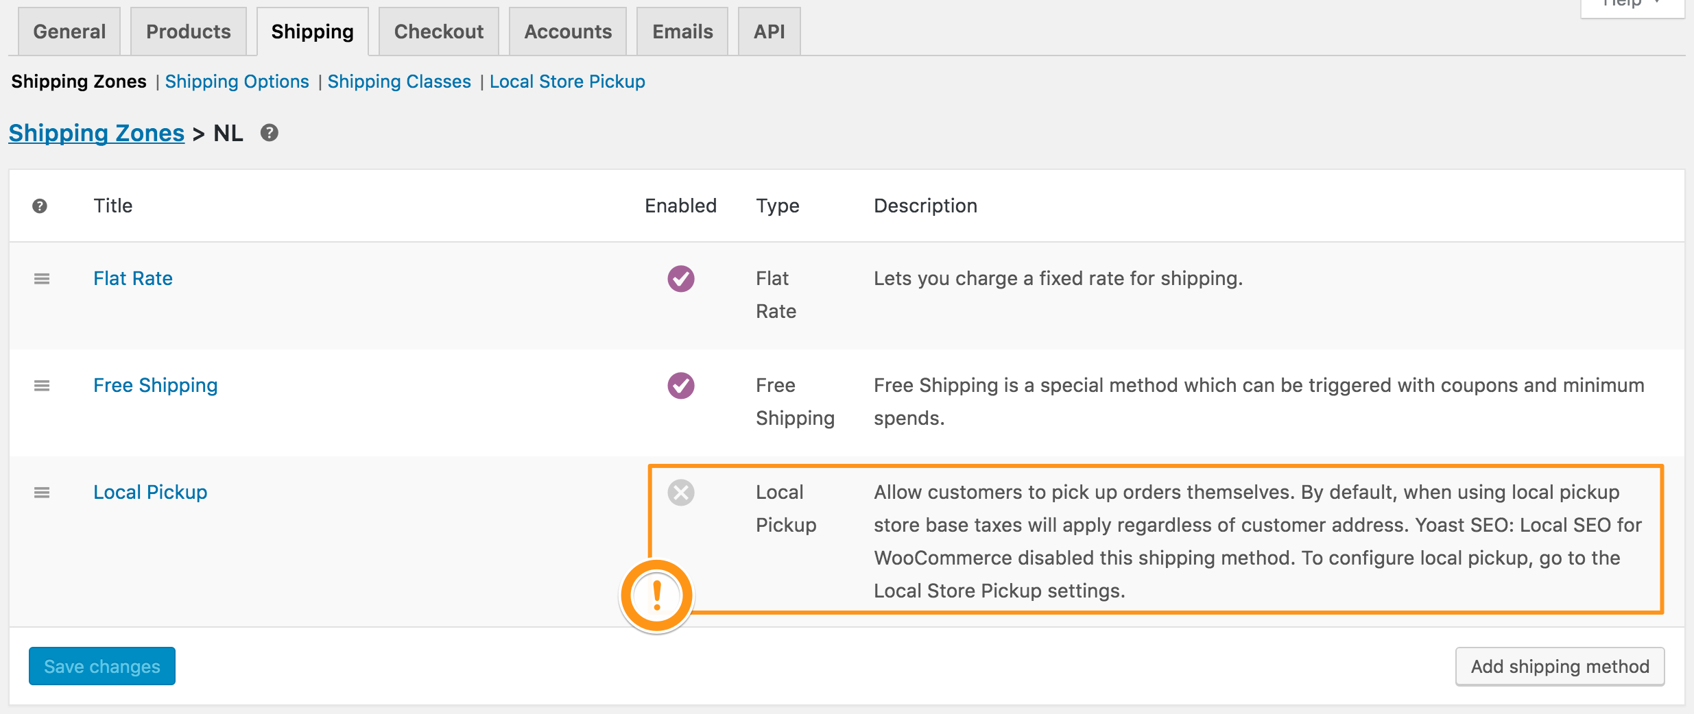1694x714 pixels.
Task: Click 'Lets you charge a fixed rate' description
Action: (1058, 279)
